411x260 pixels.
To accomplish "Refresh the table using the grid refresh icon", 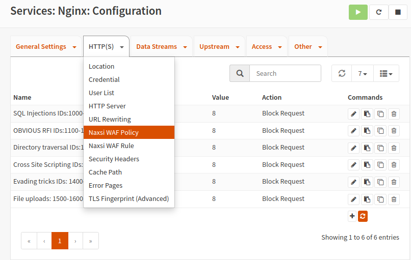I will click(x=342, y=73).
